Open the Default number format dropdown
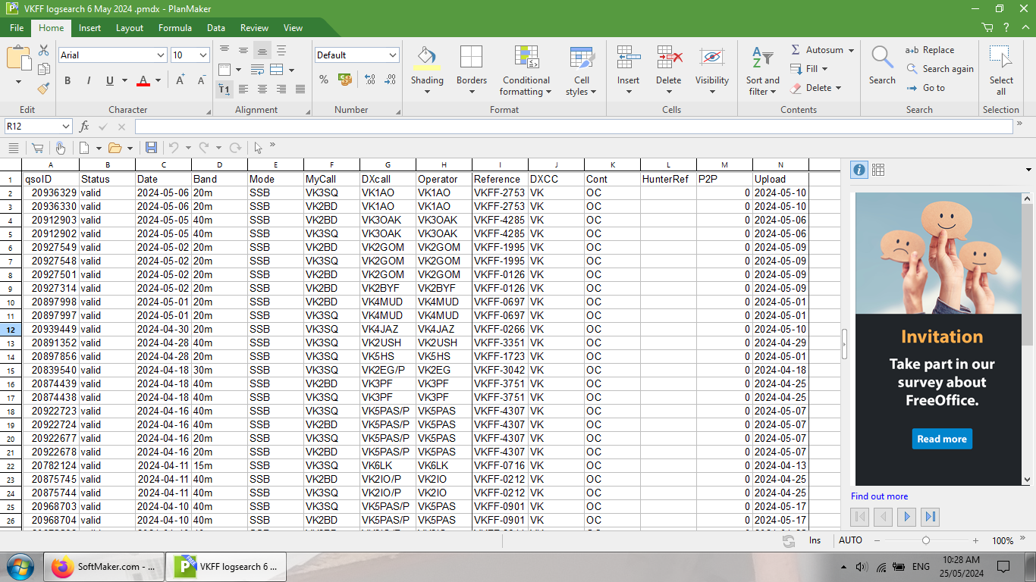This screenshot has width=1036, height=582. pyautogui.click(x=392, y=55)
